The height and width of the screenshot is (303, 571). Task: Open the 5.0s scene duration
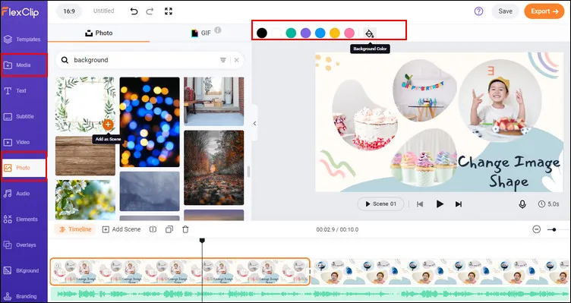548,204
